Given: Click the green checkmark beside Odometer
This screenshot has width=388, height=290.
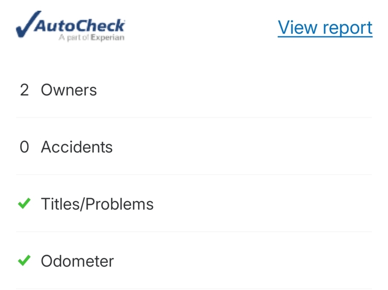Looking at the screenshot, I should coord(24,260).
